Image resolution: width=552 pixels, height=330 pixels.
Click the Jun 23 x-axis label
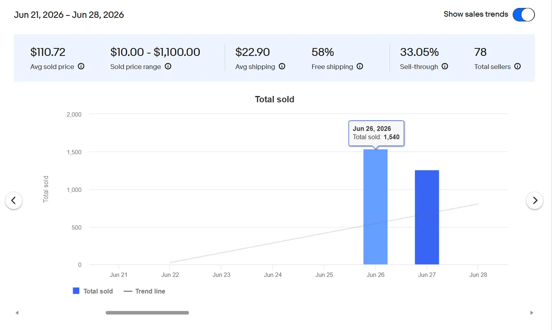pos(221,274)
